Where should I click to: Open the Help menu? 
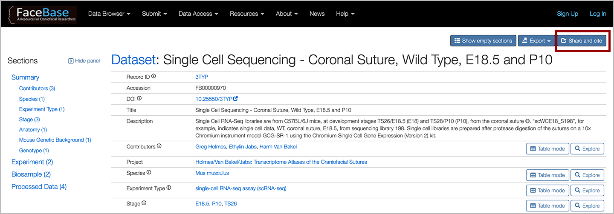(x=345, y=14)
